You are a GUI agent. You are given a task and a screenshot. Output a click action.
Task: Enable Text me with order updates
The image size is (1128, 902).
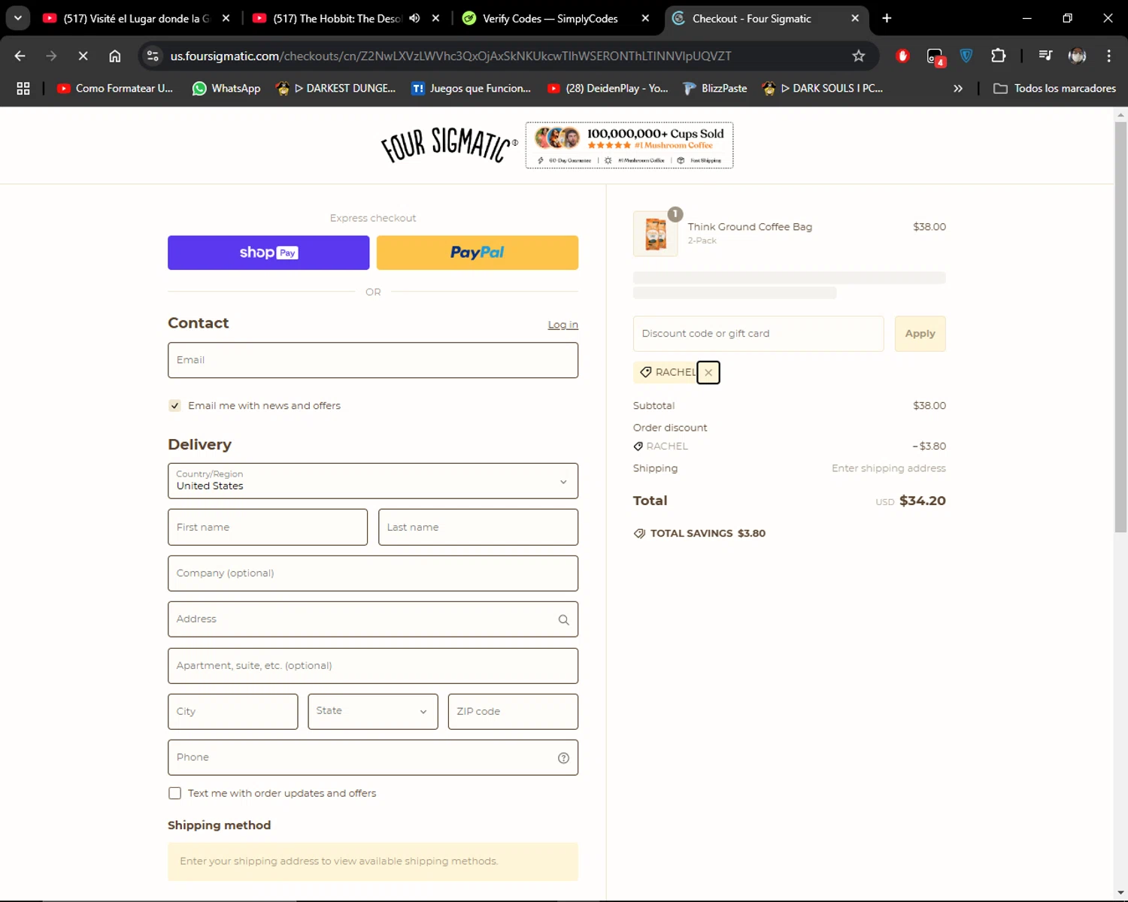click(174, 793)
